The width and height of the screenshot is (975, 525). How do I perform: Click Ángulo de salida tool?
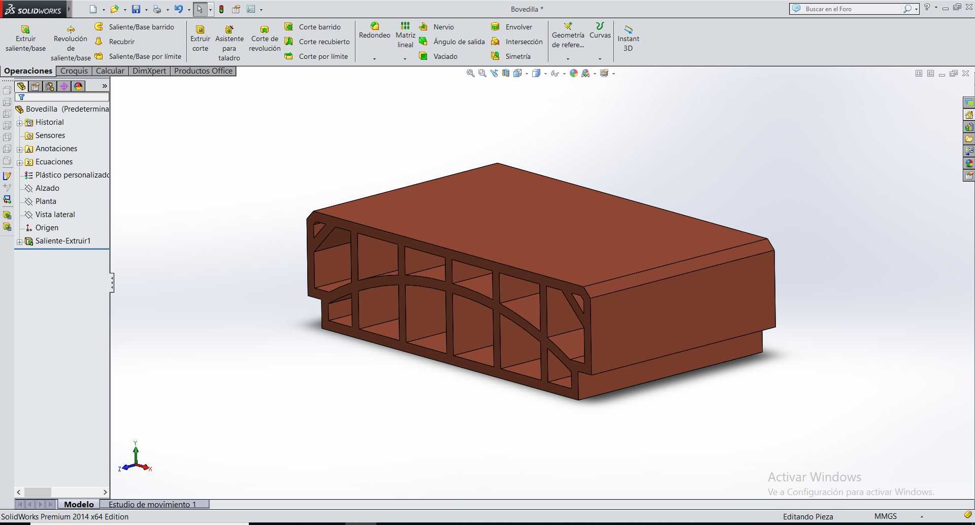point(452,42)
